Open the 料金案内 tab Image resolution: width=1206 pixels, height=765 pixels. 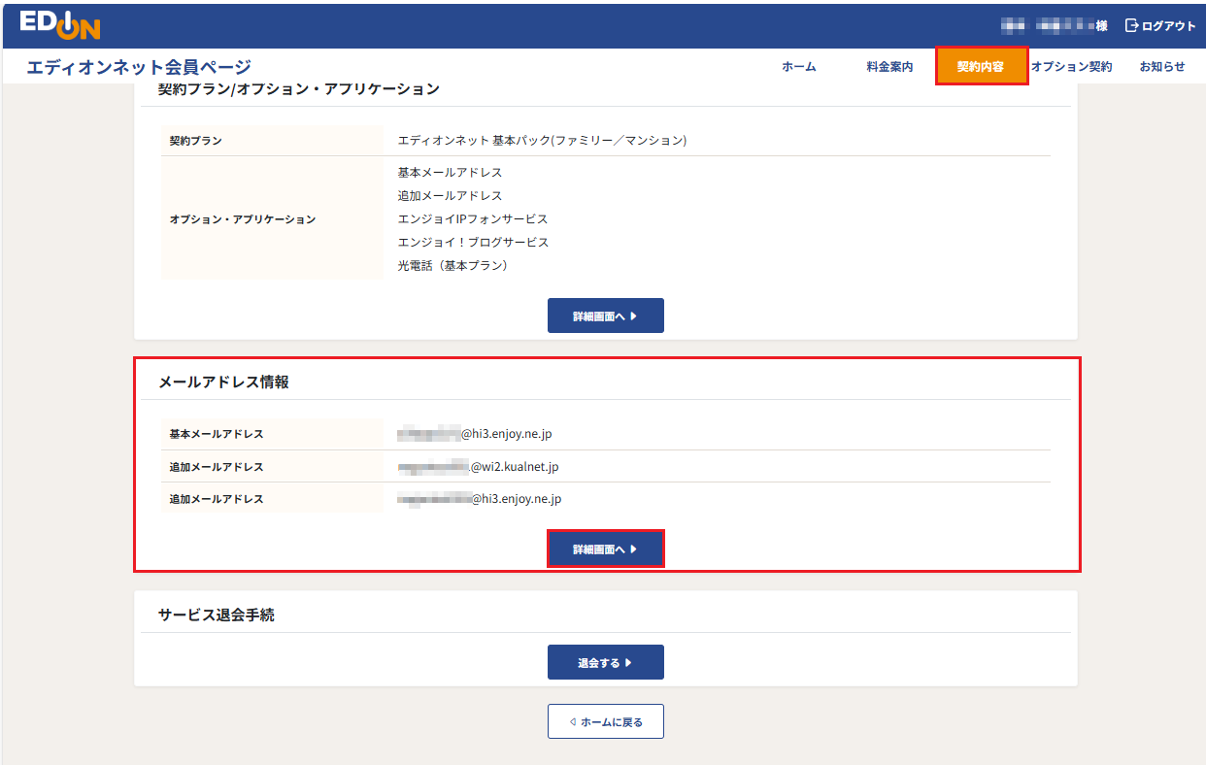click(x=888, y=66)
